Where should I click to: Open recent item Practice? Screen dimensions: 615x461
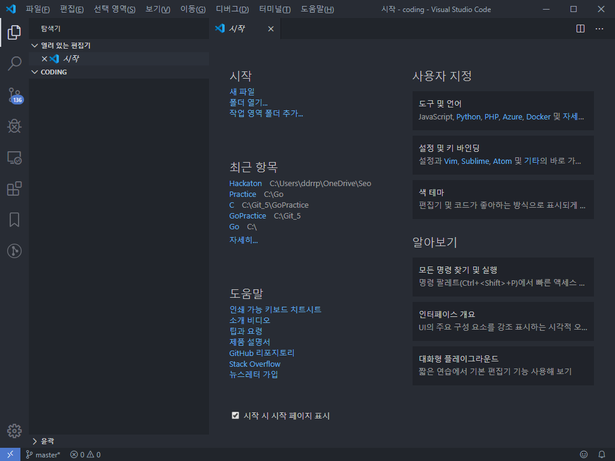coord(243,194)
